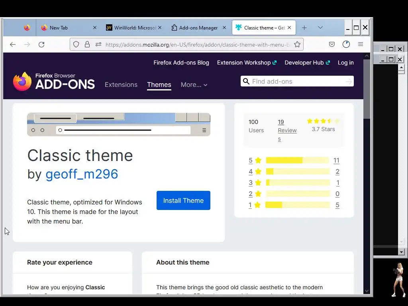The height and width of the screenshot is (306, 408).
Task: Click the forward navigation arrow
Action: coord(27,45)
